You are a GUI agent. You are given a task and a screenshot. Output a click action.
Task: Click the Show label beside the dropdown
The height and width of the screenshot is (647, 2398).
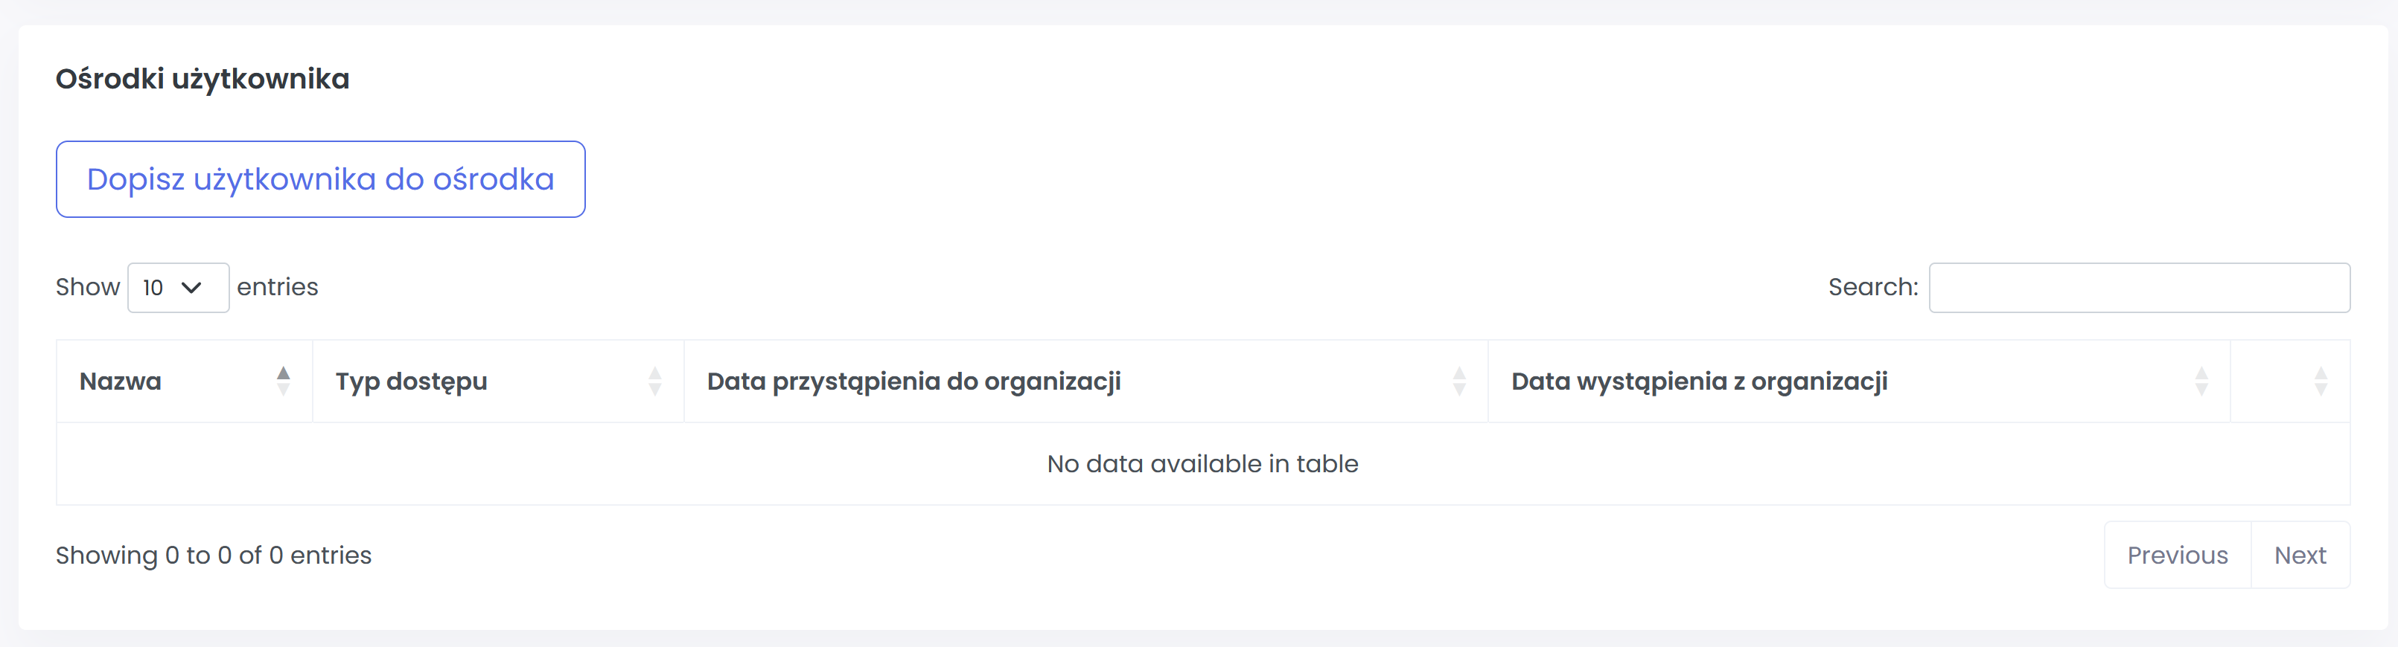point(88,287)
